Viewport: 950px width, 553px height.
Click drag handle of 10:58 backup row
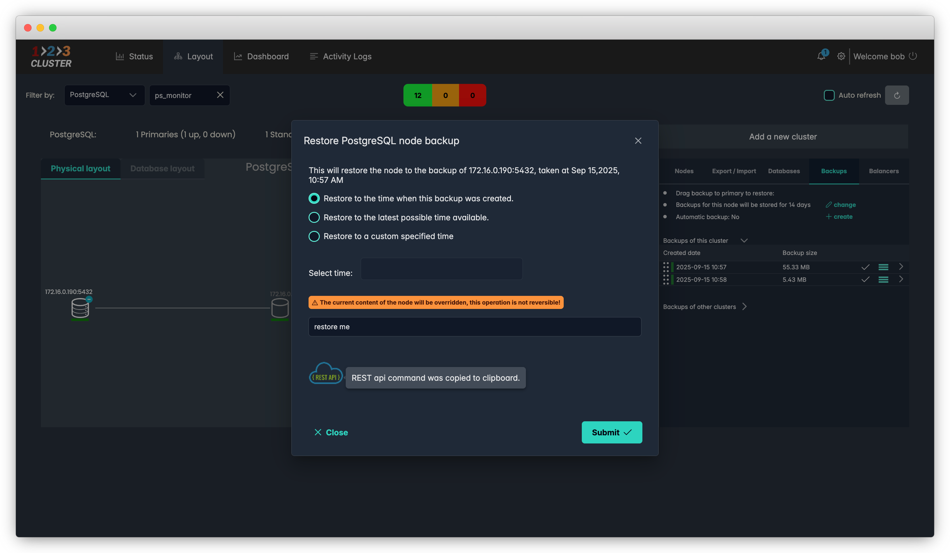point(666,280)
